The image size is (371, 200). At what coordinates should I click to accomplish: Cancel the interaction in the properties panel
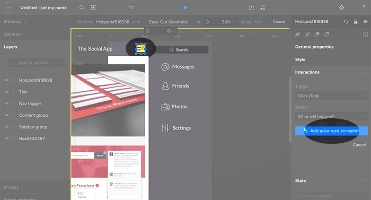tap(359, 145)
